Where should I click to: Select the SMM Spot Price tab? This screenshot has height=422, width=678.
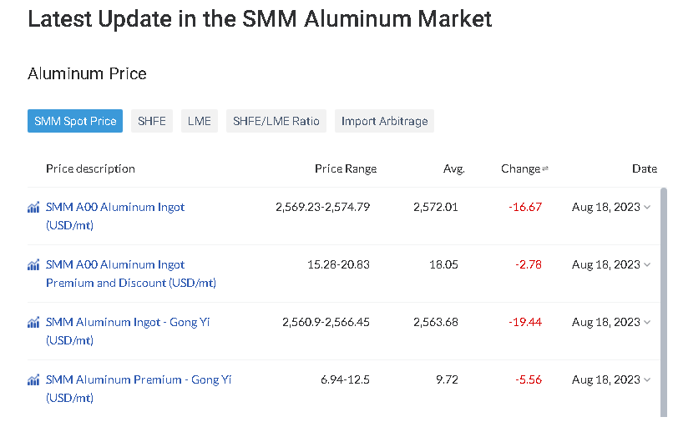75,121
